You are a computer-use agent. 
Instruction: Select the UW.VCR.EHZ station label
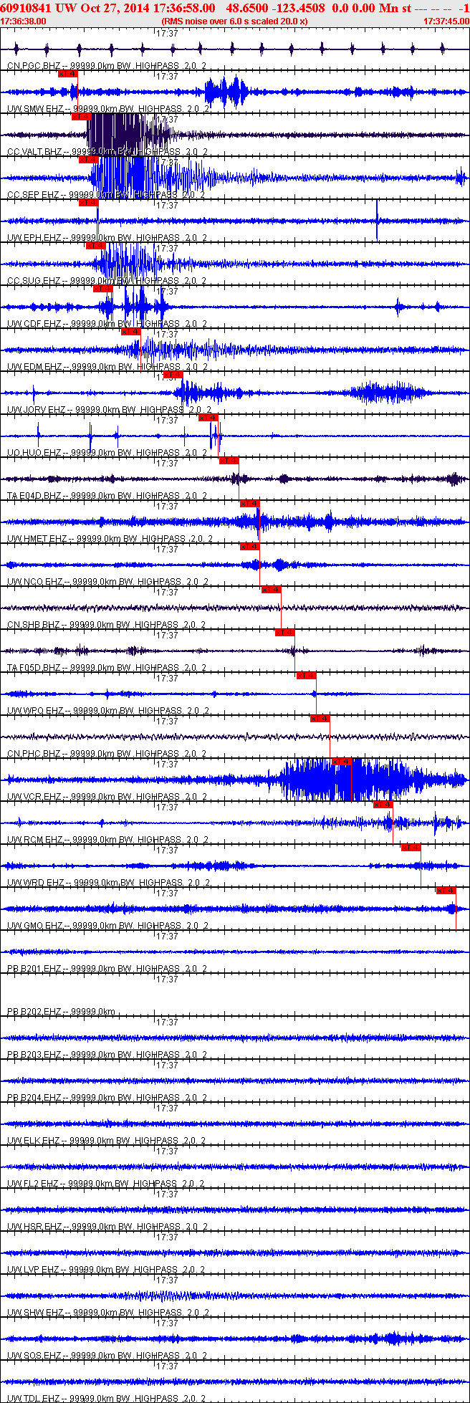click(x=34, y=797)
